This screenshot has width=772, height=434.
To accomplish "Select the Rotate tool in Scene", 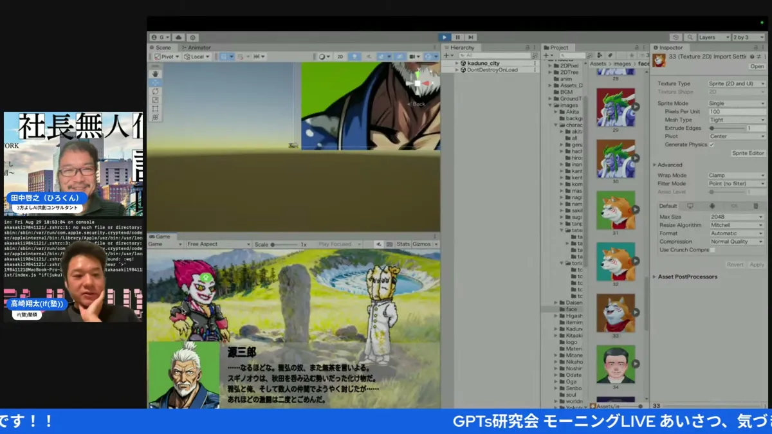I will coord(155,91).
